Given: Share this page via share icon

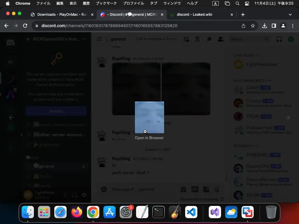Looking at the screenshot, I should (x=244, y=26).
